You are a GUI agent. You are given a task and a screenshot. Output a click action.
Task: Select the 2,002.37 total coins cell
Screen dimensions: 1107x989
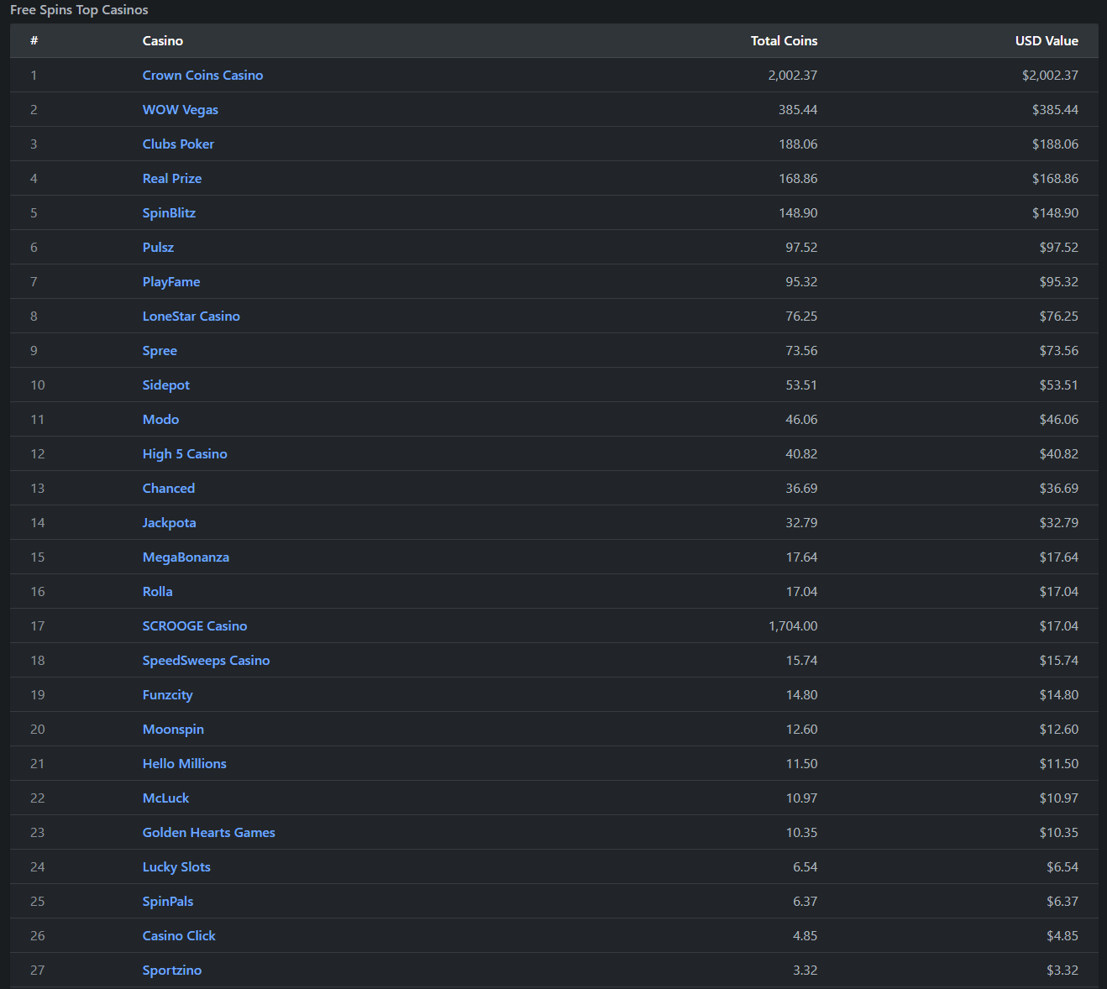(x=792, y=75)
